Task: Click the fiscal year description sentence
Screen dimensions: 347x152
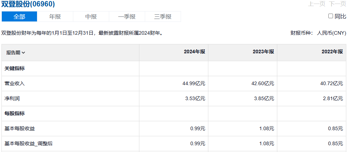Action: click(x=82, y=33)
